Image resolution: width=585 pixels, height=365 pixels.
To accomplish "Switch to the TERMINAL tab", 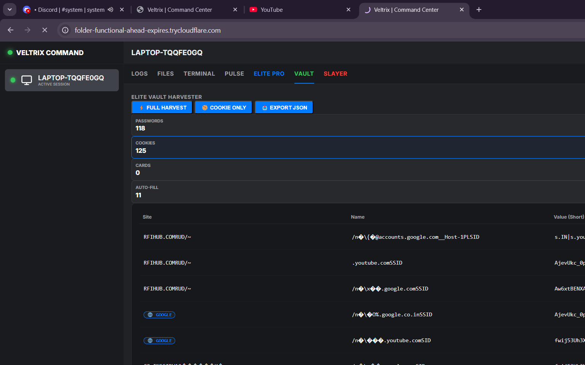I will [199, 74].
